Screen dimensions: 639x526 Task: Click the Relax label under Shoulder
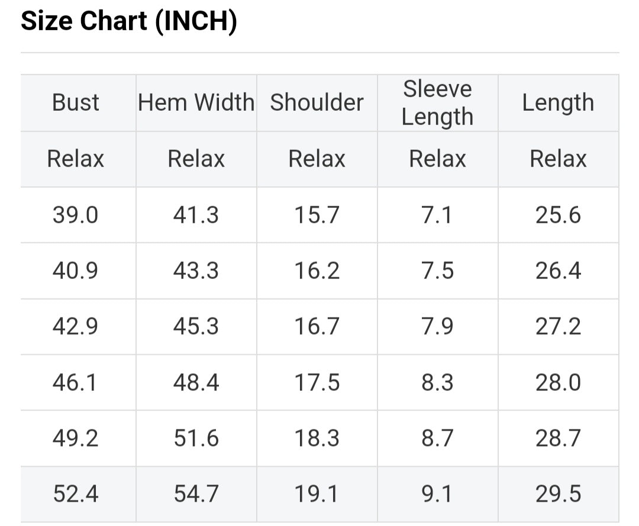click(317, 159)
